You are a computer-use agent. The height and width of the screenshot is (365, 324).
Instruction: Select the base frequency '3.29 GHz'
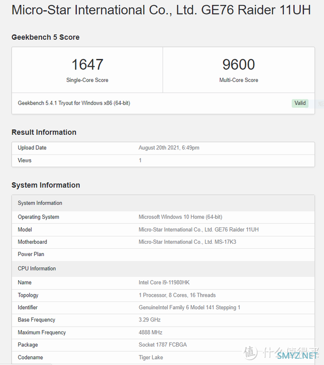click(149, 320)
